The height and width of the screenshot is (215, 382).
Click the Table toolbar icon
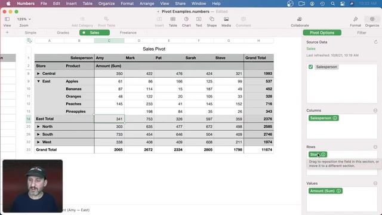click(173, 19)
